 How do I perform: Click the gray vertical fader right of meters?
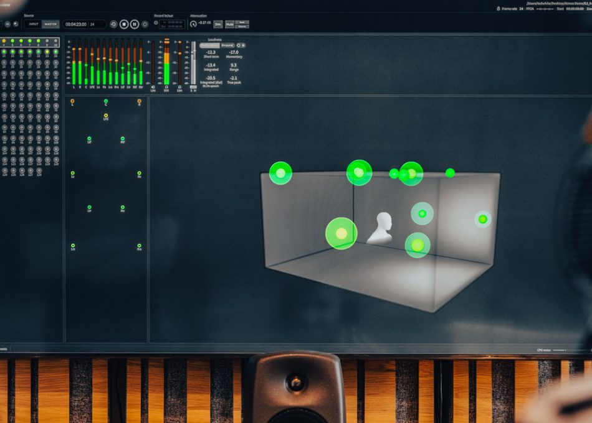(x=193, y=63)
